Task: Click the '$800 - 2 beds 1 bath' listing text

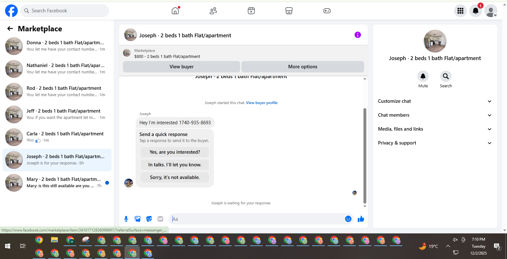Action: click(x=167, y=56)
